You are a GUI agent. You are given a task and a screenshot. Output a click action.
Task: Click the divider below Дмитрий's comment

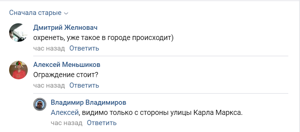click(x=161, y=56)
